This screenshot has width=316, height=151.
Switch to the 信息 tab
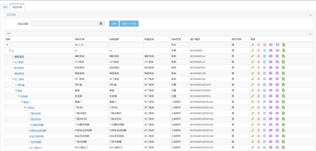click(5, 7)
